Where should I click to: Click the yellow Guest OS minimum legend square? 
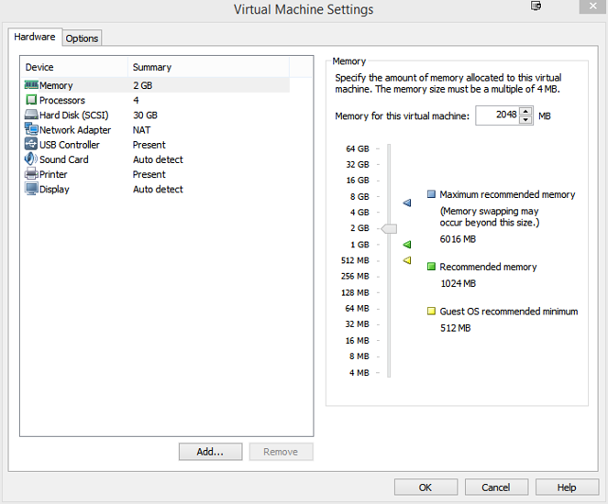click(x=431, y=311)
